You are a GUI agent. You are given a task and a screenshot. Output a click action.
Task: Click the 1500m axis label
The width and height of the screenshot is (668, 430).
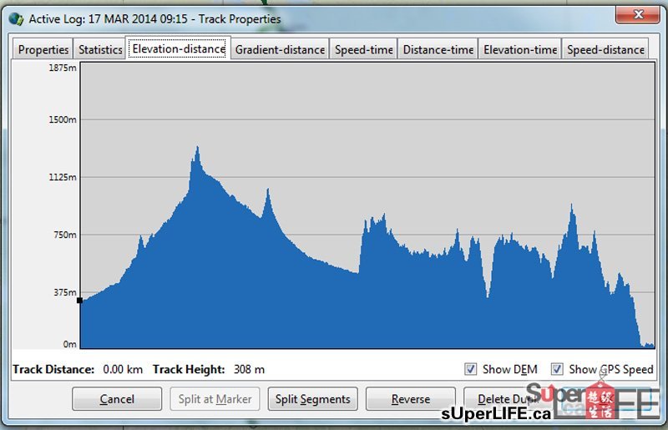62,119
